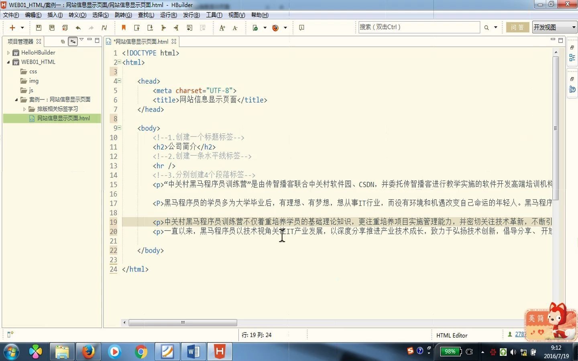Image resolution: width=578 pixels, height=361 pixels.
Task: Open the run options dropdown arrow
Action: tap(265, 28)
